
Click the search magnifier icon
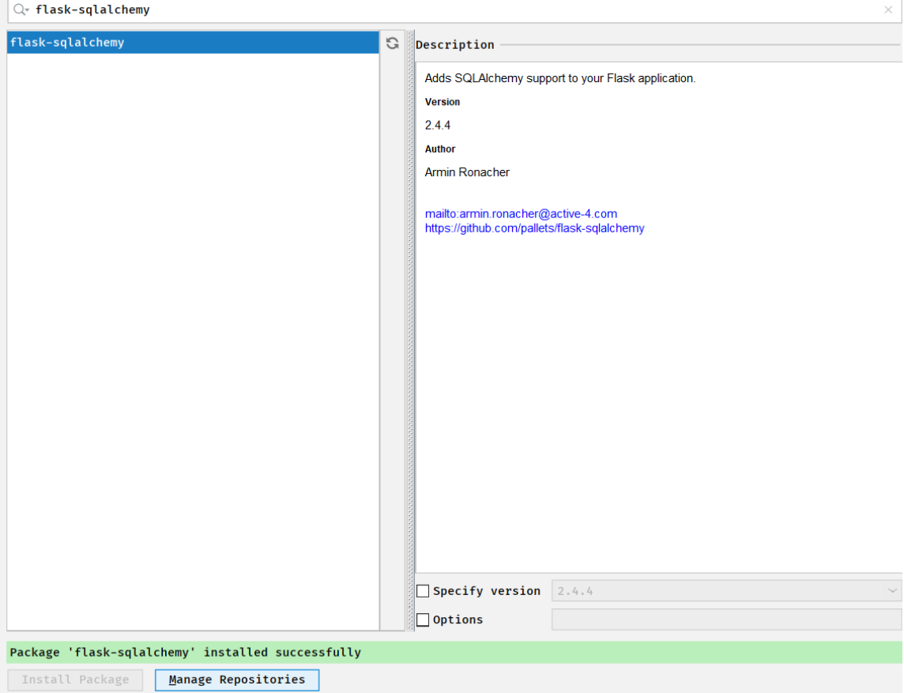(x=21, y=9)
